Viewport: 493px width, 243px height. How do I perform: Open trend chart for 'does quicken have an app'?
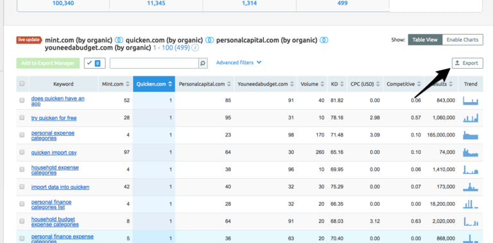[x=471, y=101]
